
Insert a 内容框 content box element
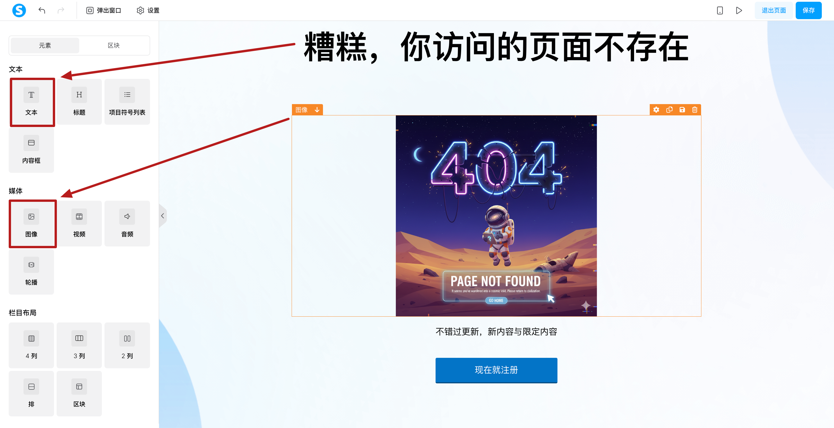(x=31, y=150)
